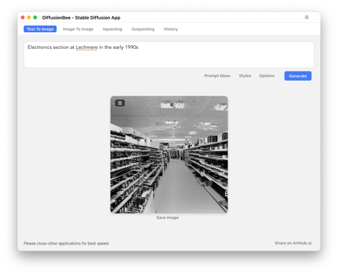The image size is (338, 274).
Task: Minimize the window with yellow button
Action: (29, 18)
